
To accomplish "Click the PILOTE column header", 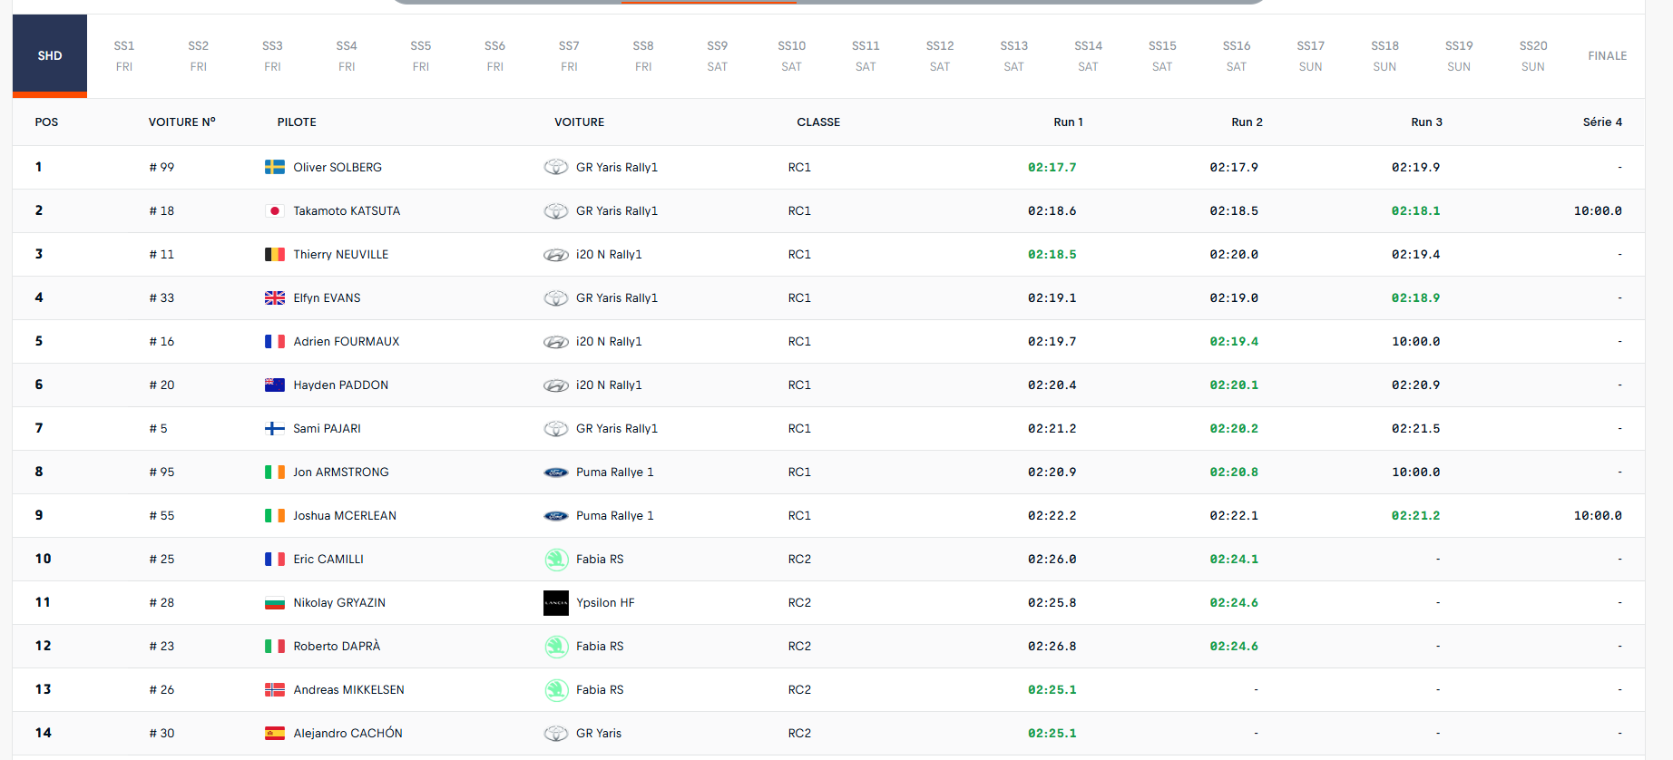I will (297, 122).
